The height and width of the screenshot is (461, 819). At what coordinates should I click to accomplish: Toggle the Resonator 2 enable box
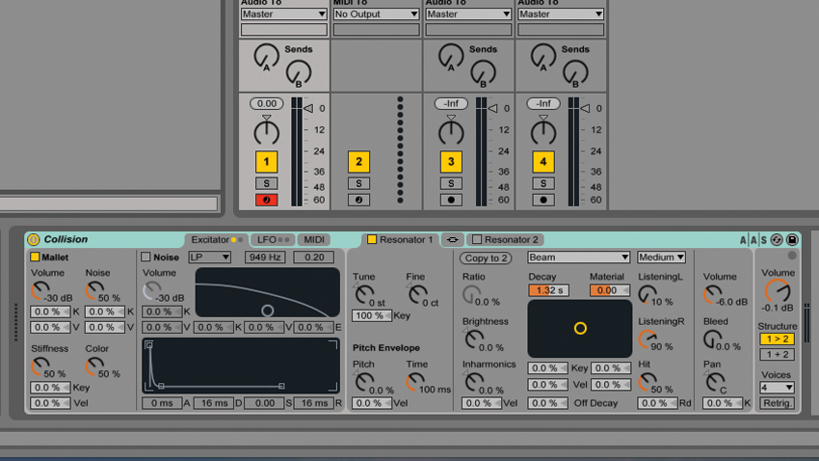[477, 239]
